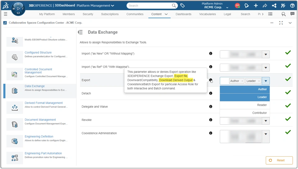
Task: Collapse the Export role dropdown arrow
Action: coord(266,81)
